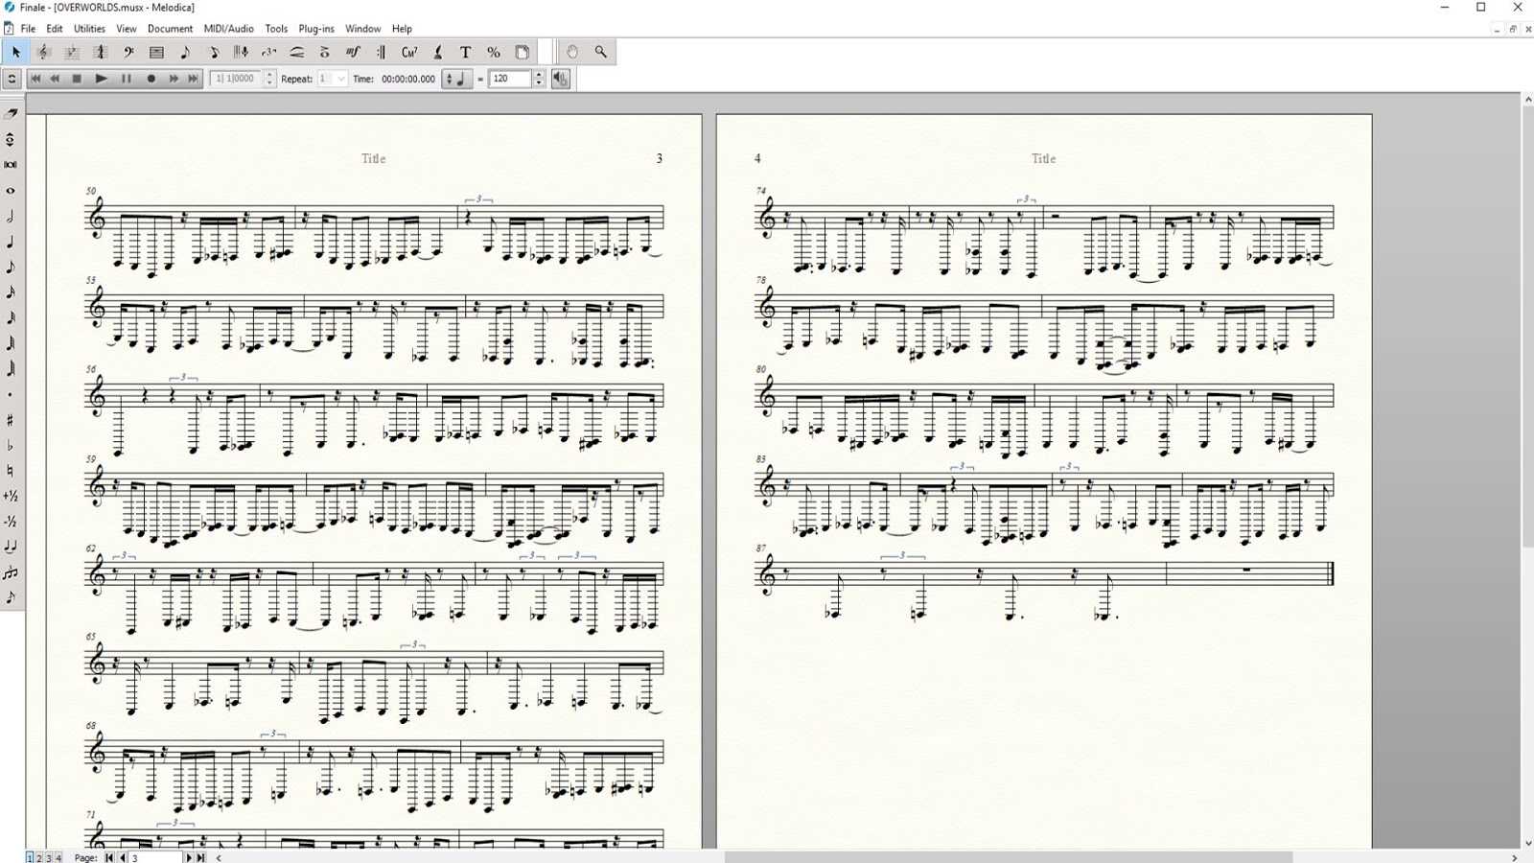This screenshot has height=863, width=1534.
Task: Click the Record button
Action: click(151, 79)
